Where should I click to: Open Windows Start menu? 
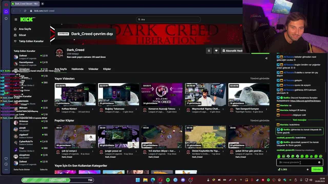pyautogui.click(x=138, y=180)
